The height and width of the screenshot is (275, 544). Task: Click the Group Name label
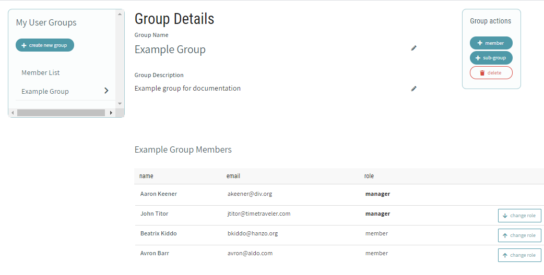151,35
